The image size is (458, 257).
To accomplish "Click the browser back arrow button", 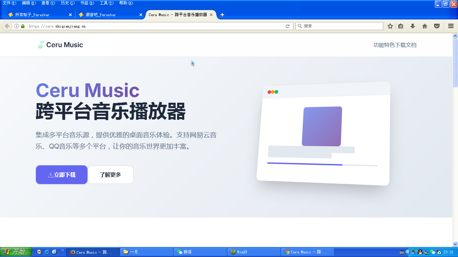I will tap(7, 26).
